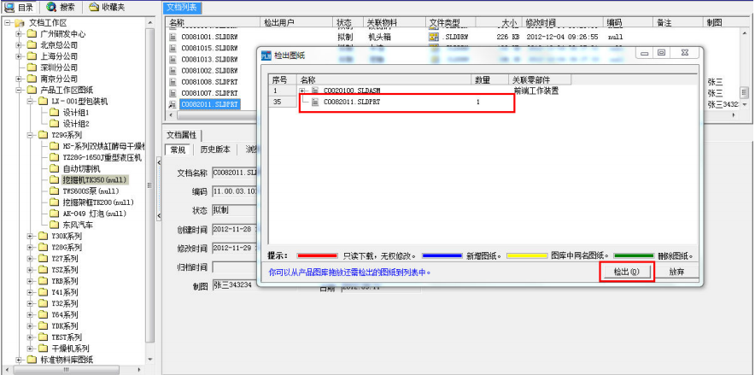Select YZ28G-1650J重型液压机 tree item
The image size is (755, 375).
(102, 157)
